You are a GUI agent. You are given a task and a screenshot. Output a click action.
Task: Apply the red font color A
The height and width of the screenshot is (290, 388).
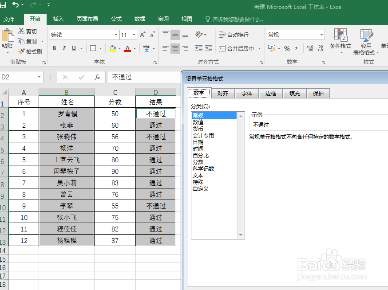tap(127, 48)
